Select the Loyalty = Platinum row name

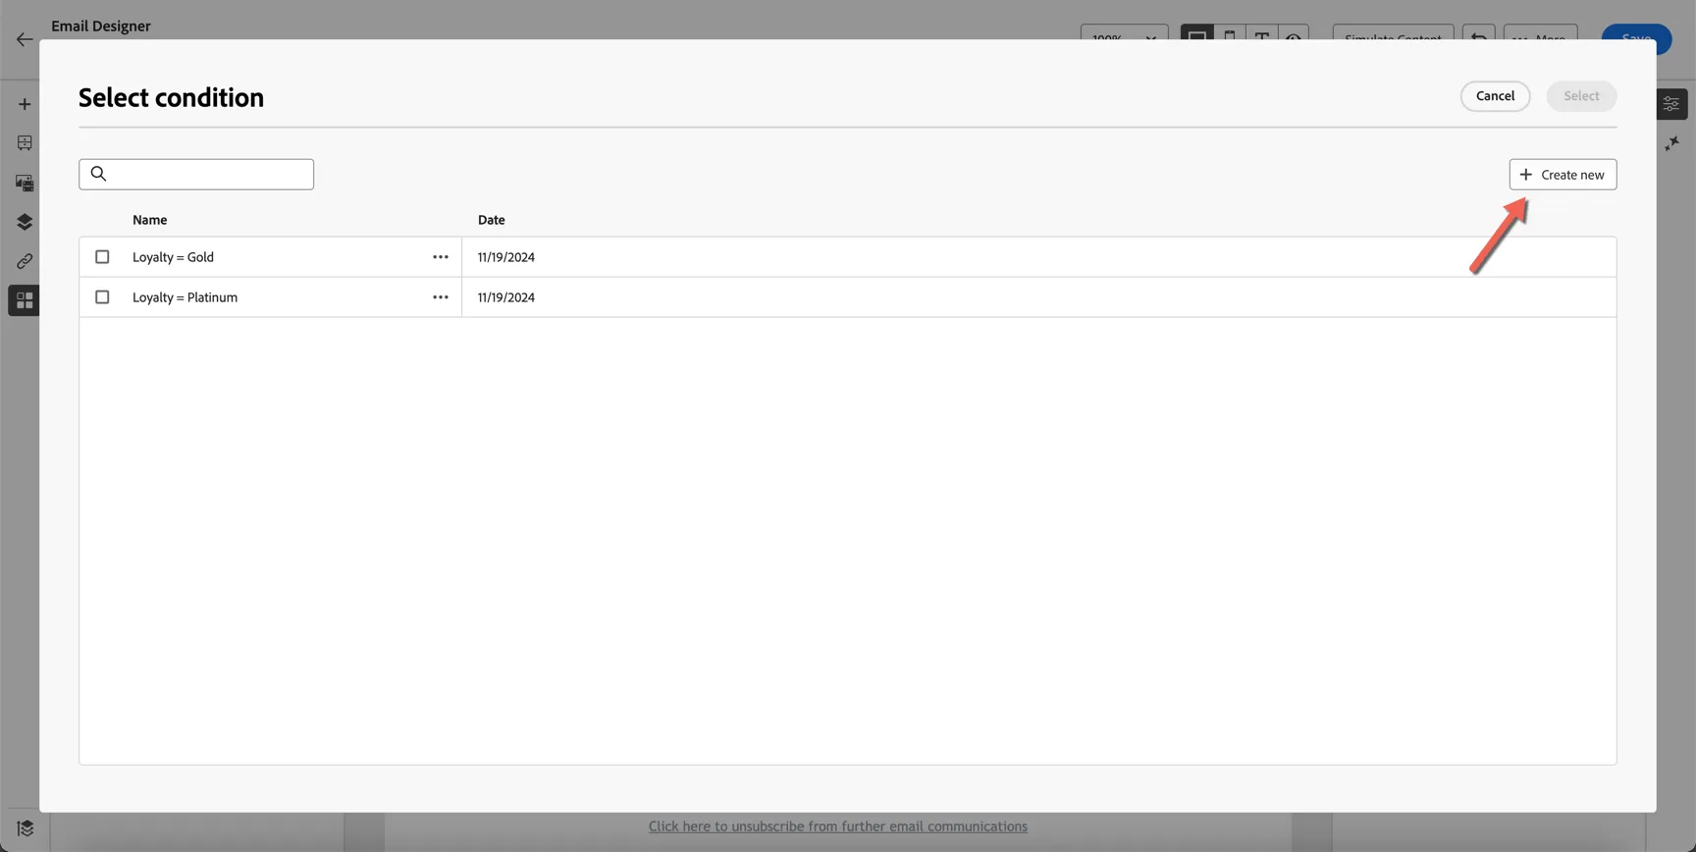pyautogui.click(x=185, y=297)
